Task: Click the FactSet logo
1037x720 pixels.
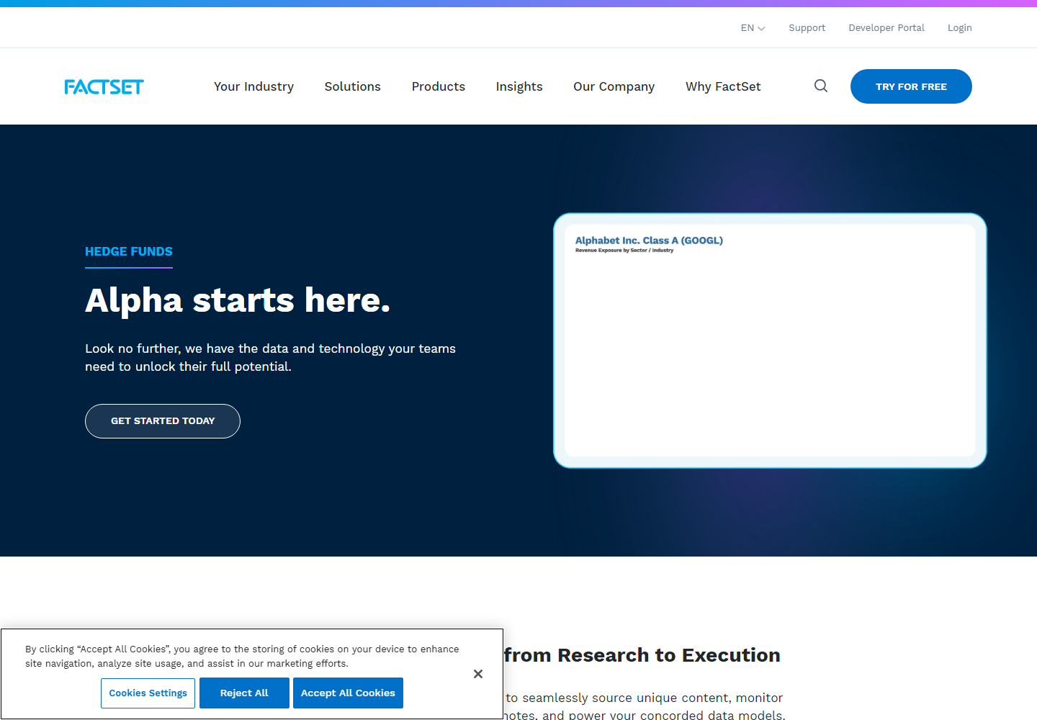Action: tap(104, 87)
